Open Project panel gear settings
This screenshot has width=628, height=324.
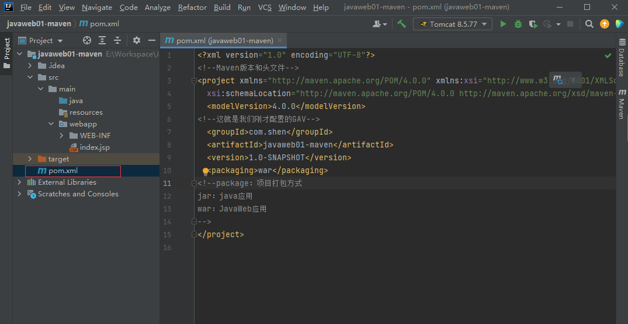[x=137, y=40]
